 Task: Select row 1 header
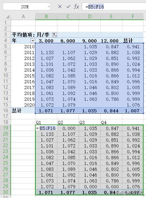click(6, 23)
